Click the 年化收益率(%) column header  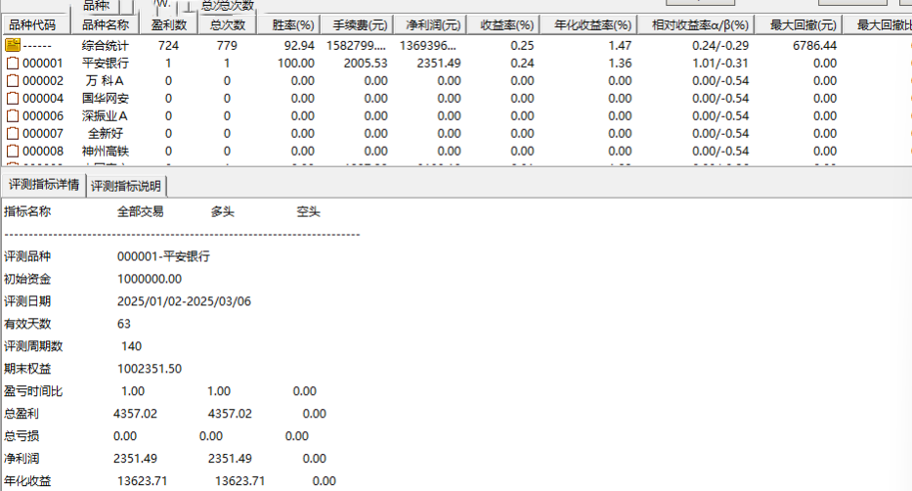tap(591, 24)
